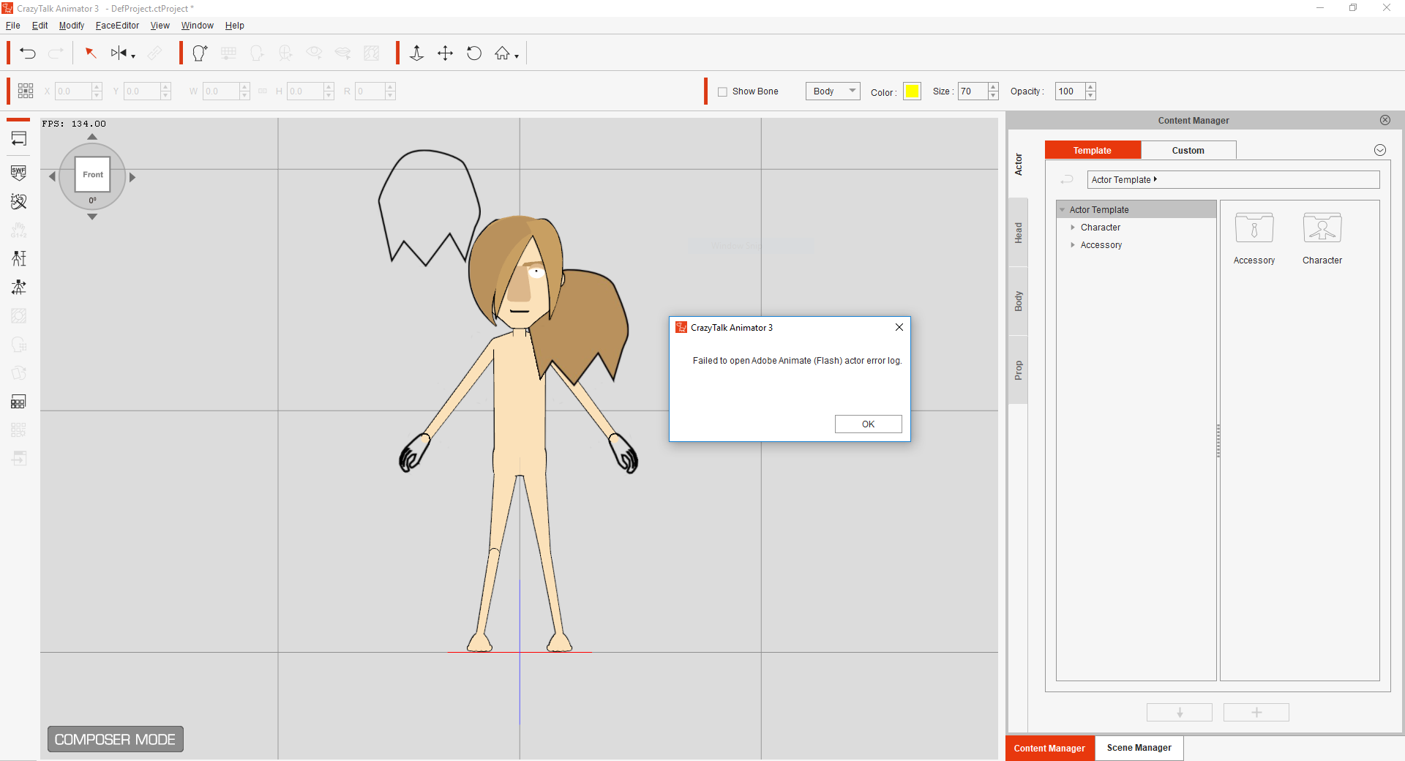This screenshot has width=1405, height=761.
Task: Click OK in the error dialog
Action: [868, 424]
